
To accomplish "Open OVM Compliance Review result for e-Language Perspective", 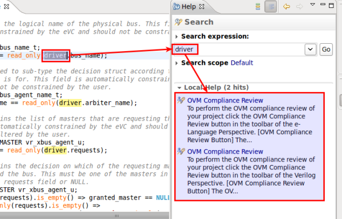I will (225, 100).
